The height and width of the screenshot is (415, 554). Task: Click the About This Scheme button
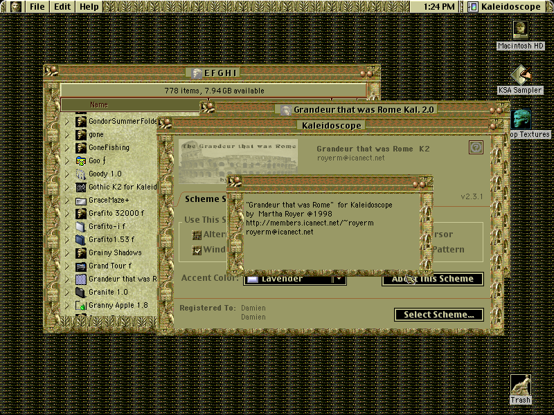click(x=432, y=279)
